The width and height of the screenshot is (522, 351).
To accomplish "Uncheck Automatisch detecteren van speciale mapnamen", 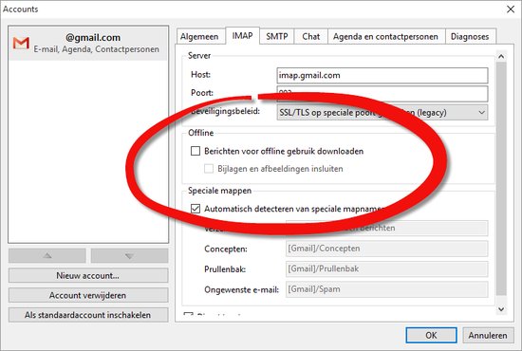I will tap(196, 209).
